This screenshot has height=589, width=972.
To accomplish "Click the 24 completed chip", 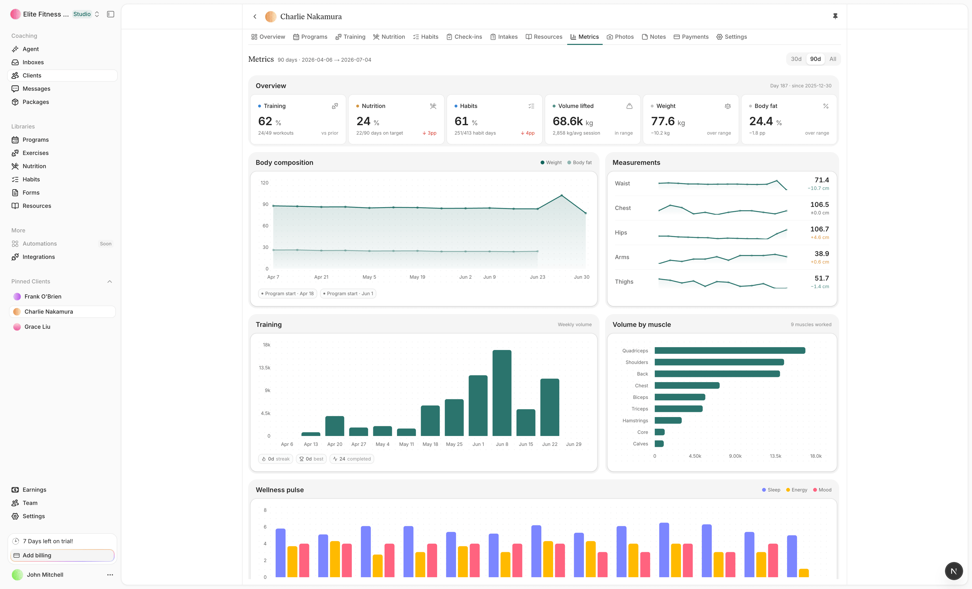I will point(352,459).
